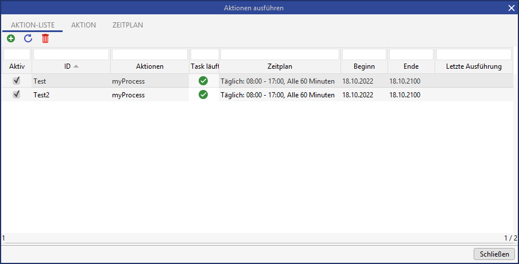Click the Zeitplan column header
Screen dimensions: 519x264
[x=280, y=66]
